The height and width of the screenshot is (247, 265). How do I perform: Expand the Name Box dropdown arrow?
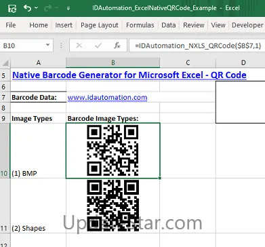tap(47, 45)
